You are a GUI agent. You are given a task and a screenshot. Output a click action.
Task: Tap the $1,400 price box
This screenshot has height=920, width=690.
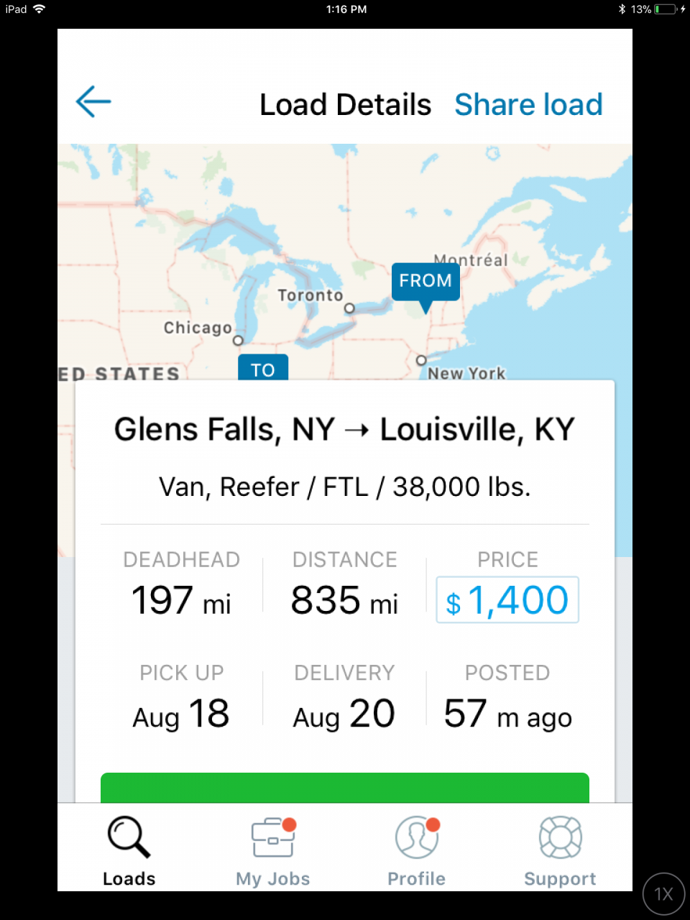tap(507, 600)
